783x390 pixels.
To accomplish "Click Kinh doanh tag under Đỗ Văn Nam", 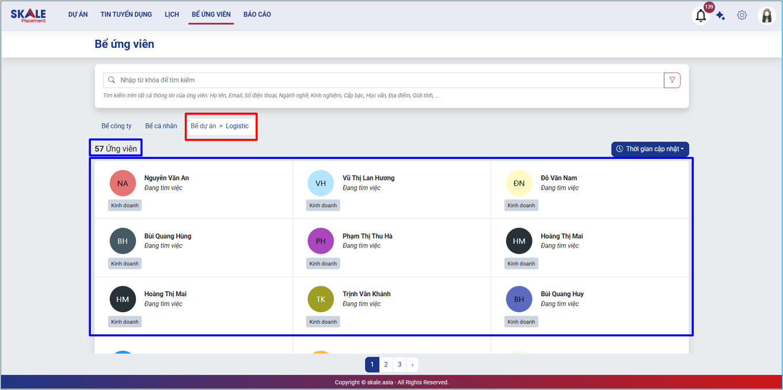I will pos(521,206).
